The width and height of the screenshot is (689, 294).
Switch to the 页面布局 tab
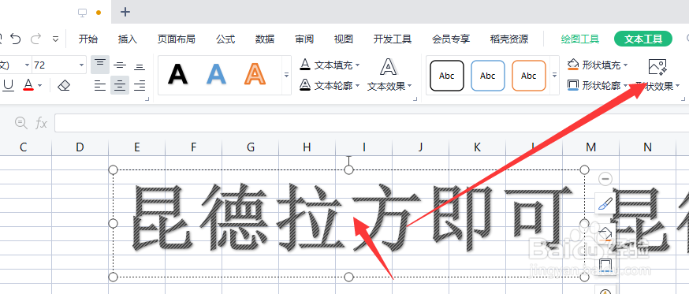[177, 39]
